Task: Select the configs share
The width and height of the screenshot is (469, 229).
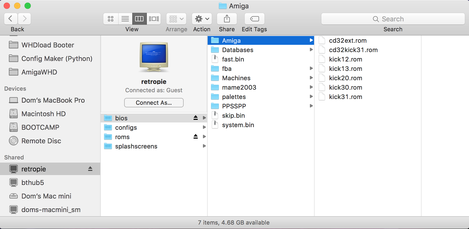Action: (x=154, y=127)
